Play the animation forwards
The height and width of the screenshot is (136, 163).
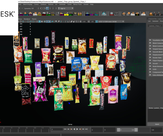point(77,129)
